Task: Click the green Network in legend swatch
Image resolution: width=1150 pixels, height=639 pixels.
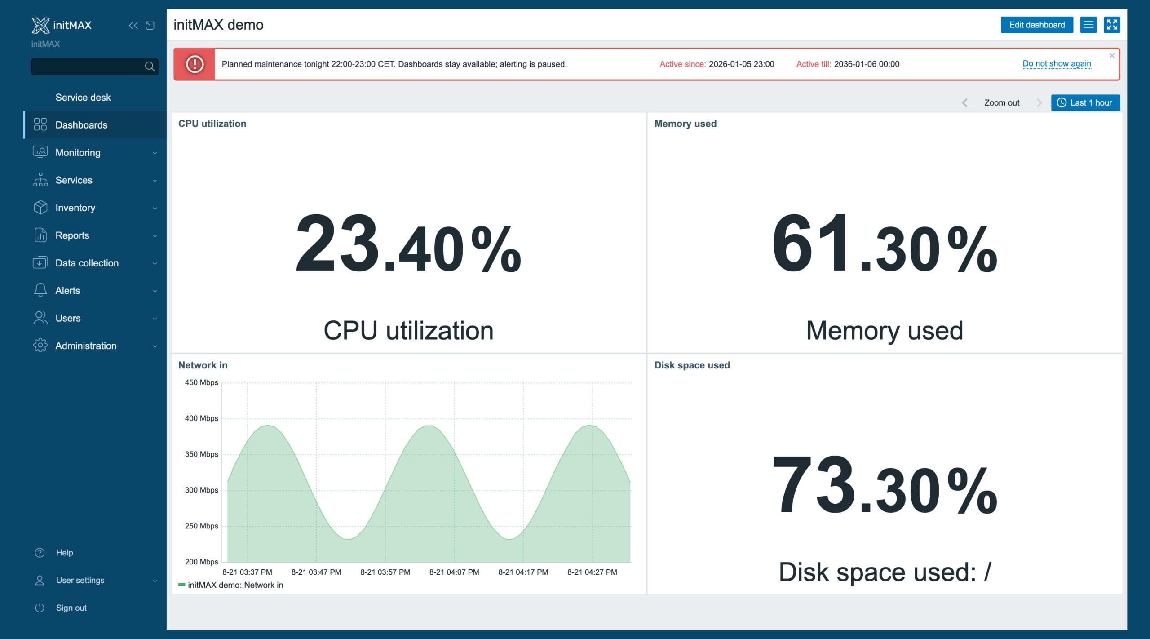Action: [x=182, y=585]
